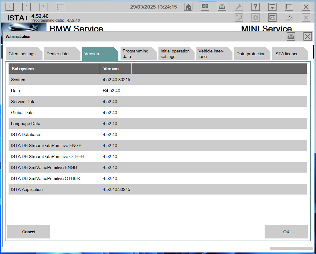This screenshot has height=254, width=316.
Task: Click the window selection arrow icon
Action: (272, 6)
